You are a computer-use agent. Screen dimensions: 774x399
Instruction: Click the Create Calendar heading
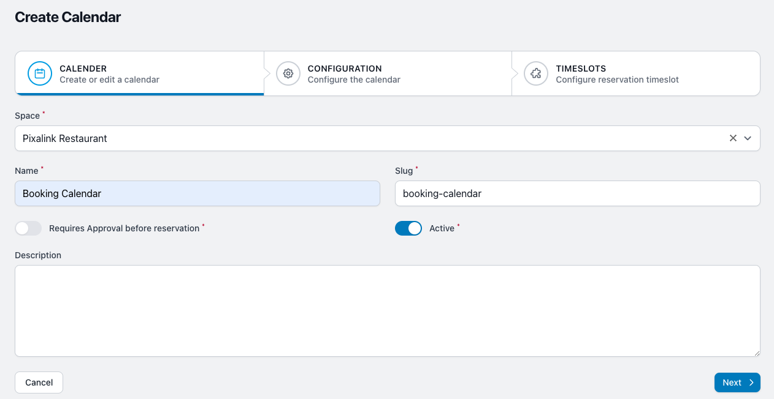pos(68,17)
